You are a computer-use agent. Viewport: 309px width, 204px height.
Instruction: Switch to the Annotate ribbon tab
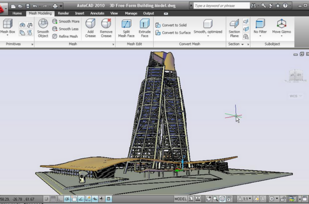(x=97, y=13)
